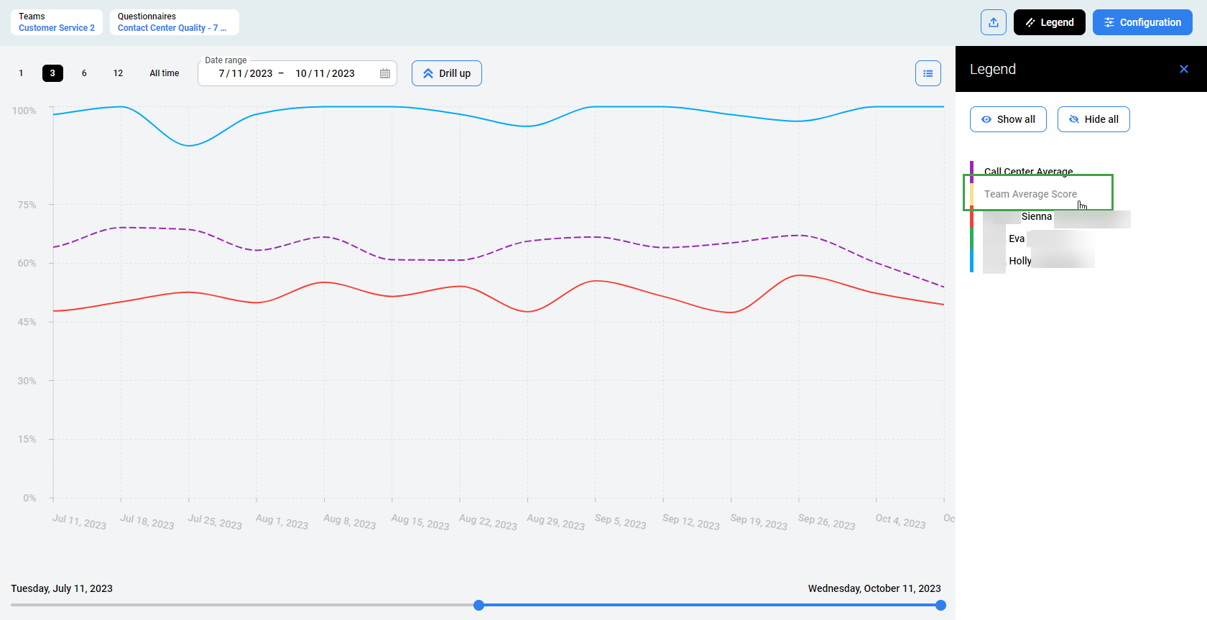The height and width of the screenshot is (620, 1207).
Task: Toggle Sienna's series in legend
Action: tap(1036, 216)
